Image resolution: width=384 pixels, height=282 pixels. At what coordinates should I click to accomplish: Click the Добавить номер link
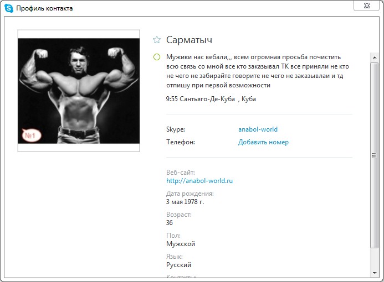[263, 142]
